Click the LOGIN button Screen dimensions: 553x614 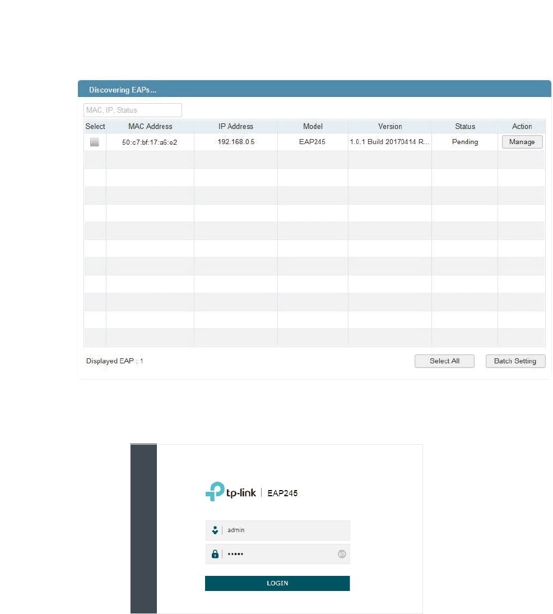click(x=277, y=583)
